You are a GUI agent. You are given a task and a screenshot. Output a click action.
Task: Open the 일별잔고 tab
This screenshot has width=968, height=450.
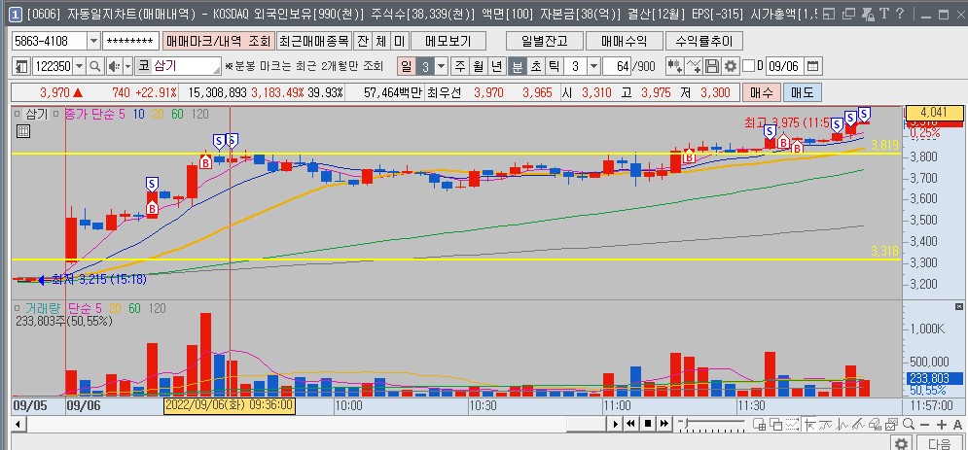tap(545, 41)
